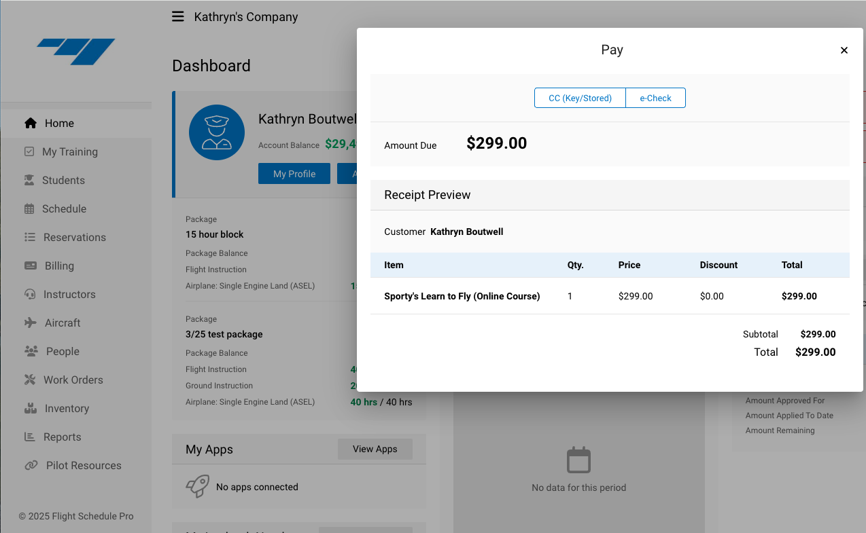
Task: Click the People group icon
Action: [x=31, y=351]
